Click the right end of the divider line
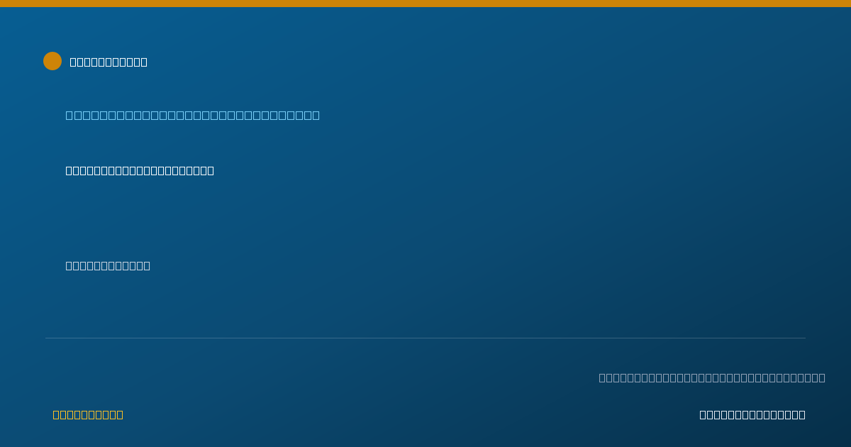851x447 pixels. pyautogui.click(x=804, y=338)
